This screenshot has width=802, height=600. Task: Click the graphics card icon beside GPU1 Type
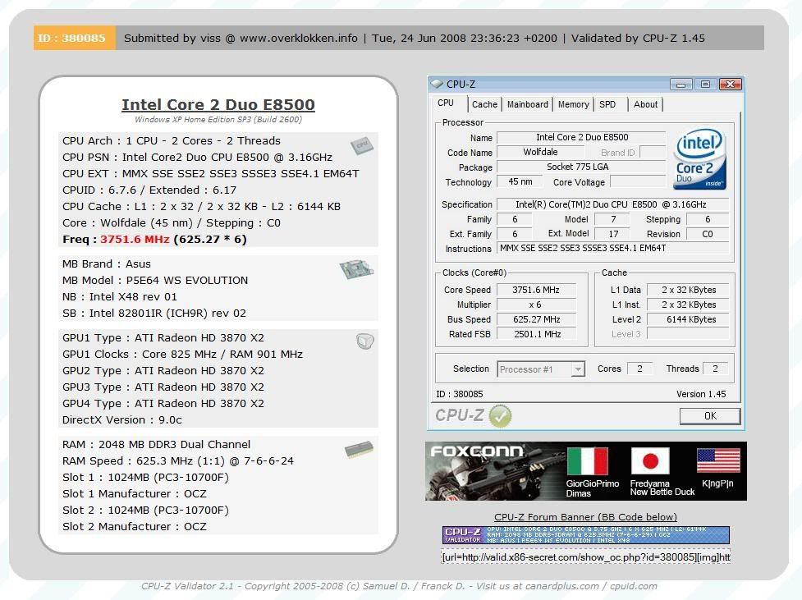pos(365,341)
